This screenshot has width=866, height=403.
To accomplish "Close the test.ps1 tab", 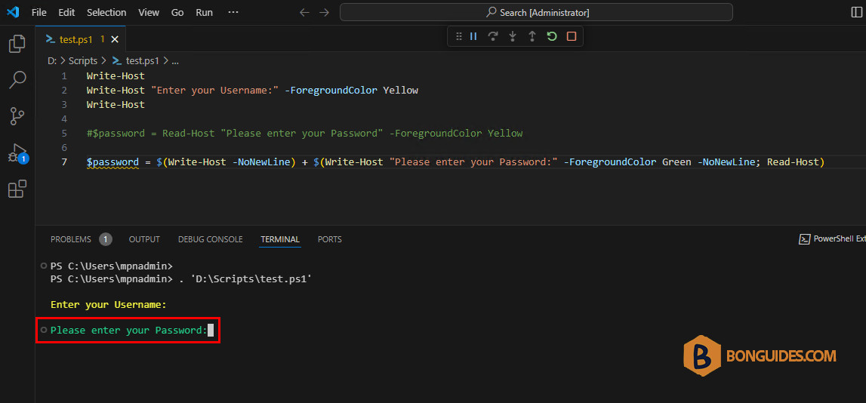I will [115, 39].
